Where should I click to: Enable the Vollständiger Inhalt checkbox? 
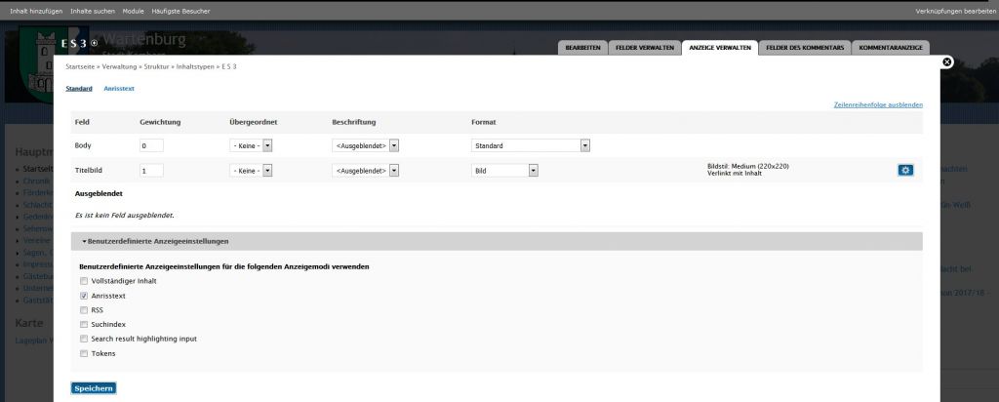pyautogui.click(x=84, y=281)
